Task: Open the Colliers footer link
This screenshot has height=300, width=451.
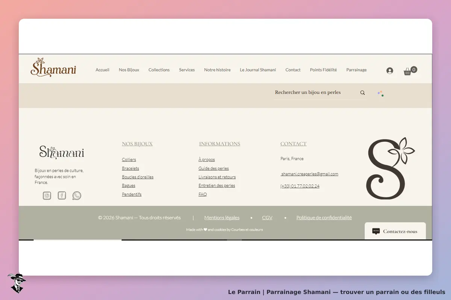Action: point(129,160)
